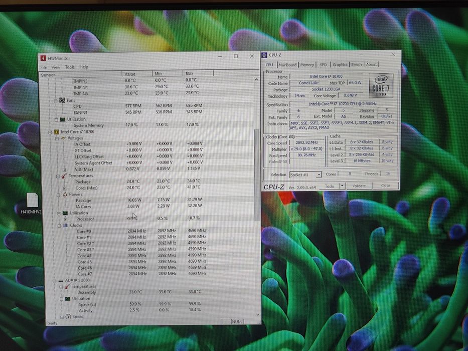
Task: Click the Temperatures icon under ADATA SU650
Action: pyautogui.click(x=67, y=286)
